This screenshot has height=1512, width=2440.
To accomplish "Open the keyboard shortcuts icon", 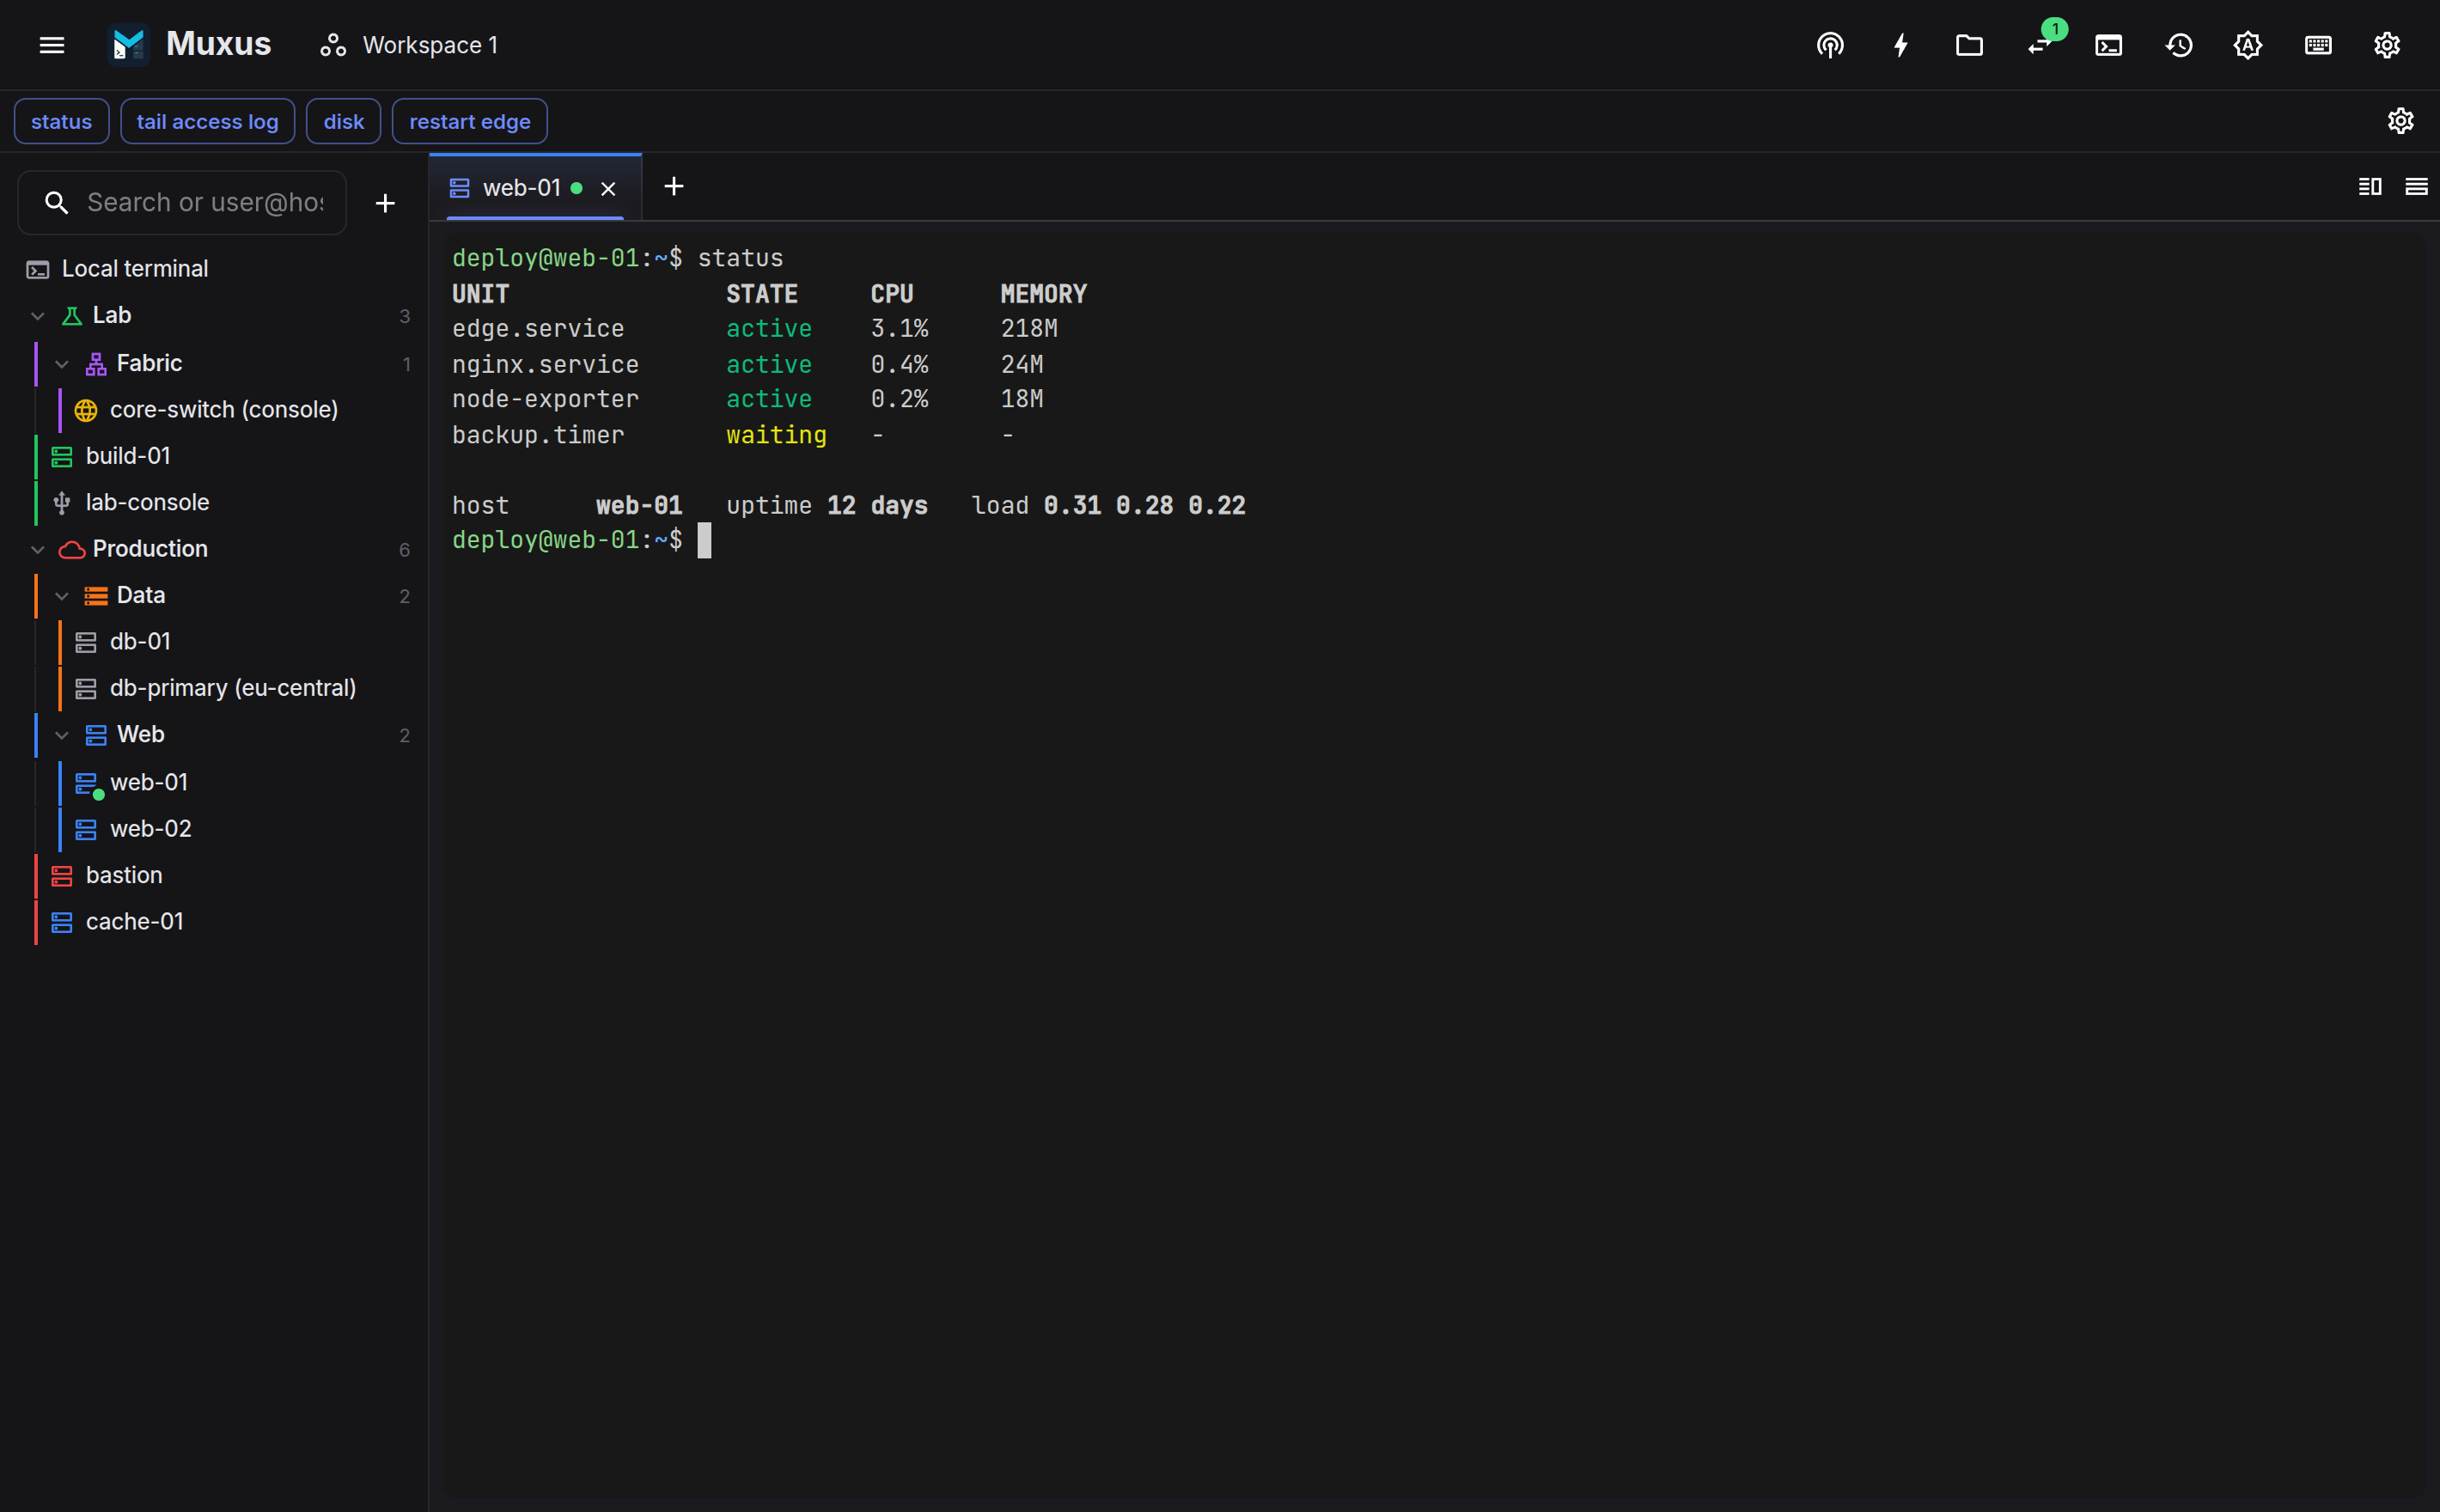I will pyautogui.click(x=2318, y=45).
